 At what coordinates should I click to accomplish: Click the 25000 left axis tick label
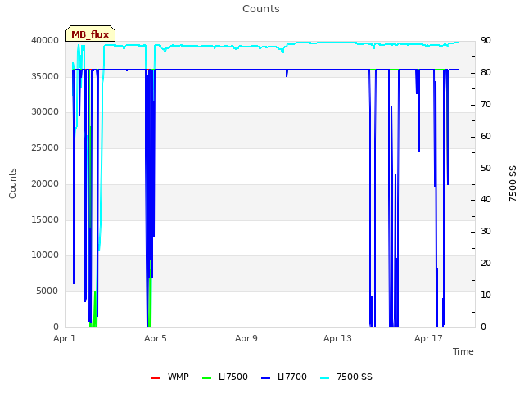[45, 147]
